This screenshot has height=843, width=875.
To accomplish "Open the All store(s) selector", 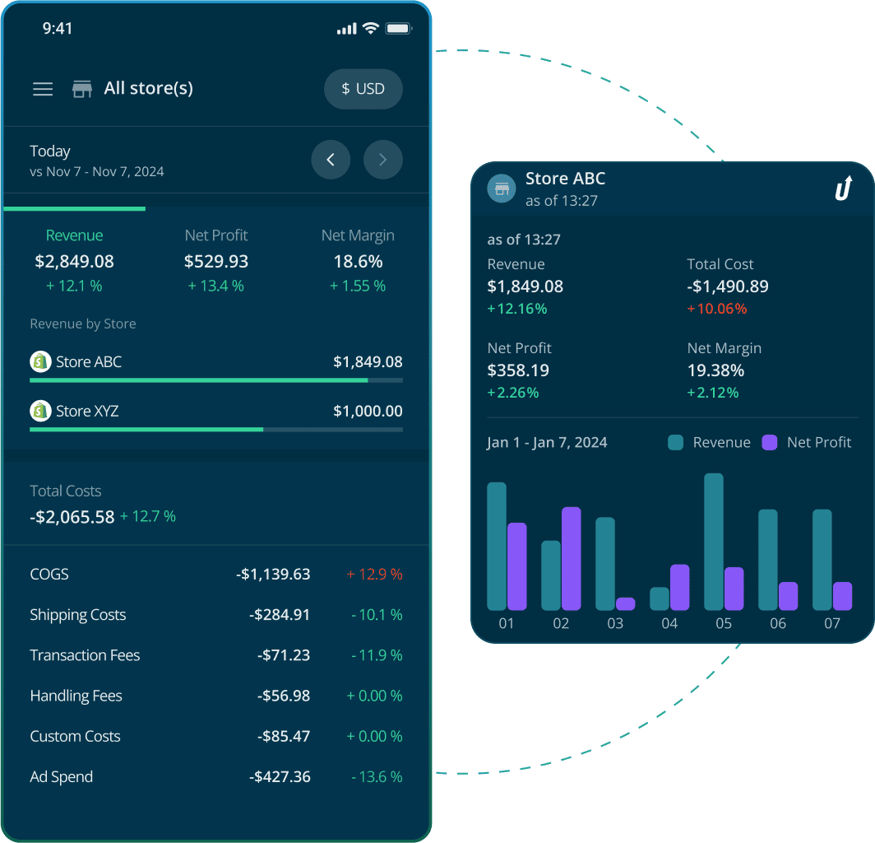I will 148,88.
